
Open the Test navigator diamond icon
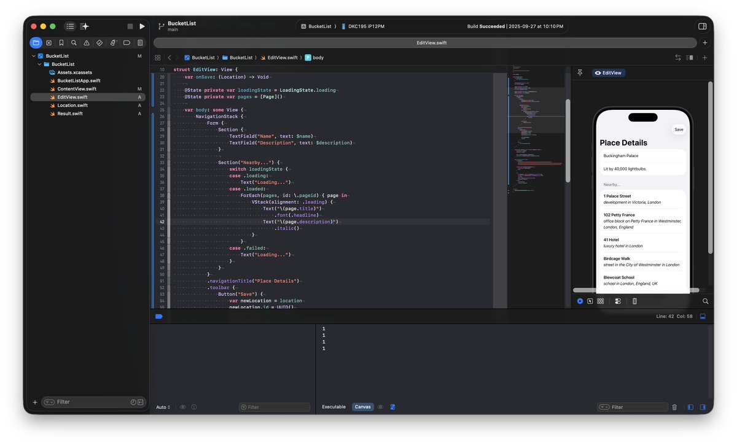coord(99,43)
